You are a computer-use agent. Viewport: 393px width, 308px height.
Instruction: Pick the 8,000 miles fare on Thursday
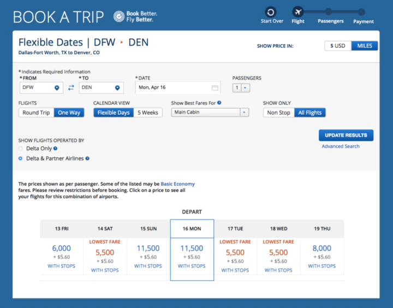pos(322,248)
